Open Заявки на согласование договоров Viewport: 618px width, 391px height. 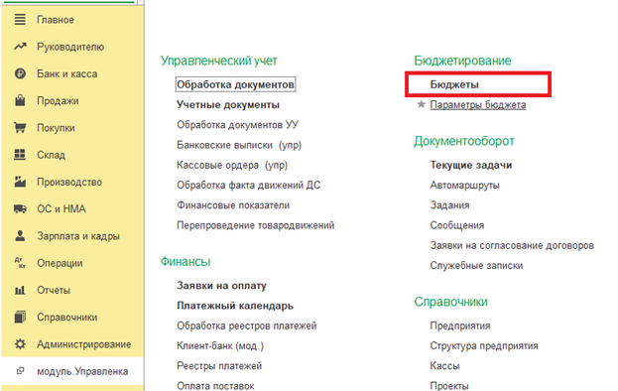pyautogui.click(x=512, y=245)
